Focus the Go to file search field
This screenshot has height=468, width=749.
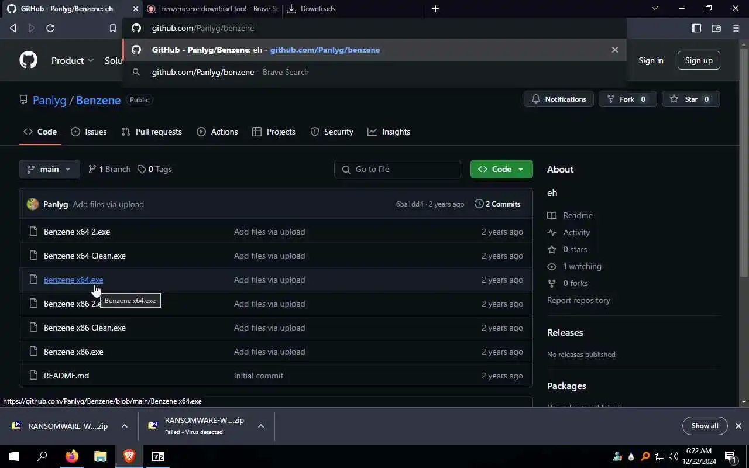click(x=397, y=169)
